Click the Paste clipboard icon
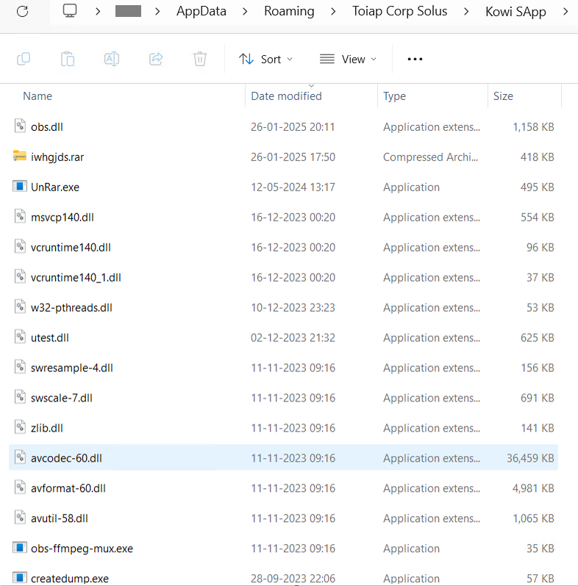Image resolution: width=578 pixels, height=586 pixels. [68, 59]
